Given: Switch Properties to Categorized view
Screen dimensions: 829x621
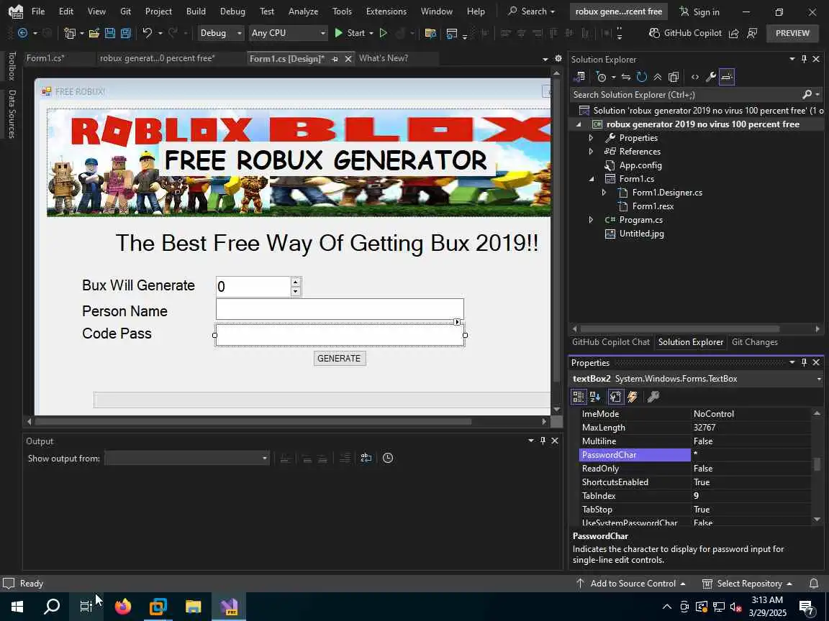Looking at the screenshot, I should [x=579, y=397].
